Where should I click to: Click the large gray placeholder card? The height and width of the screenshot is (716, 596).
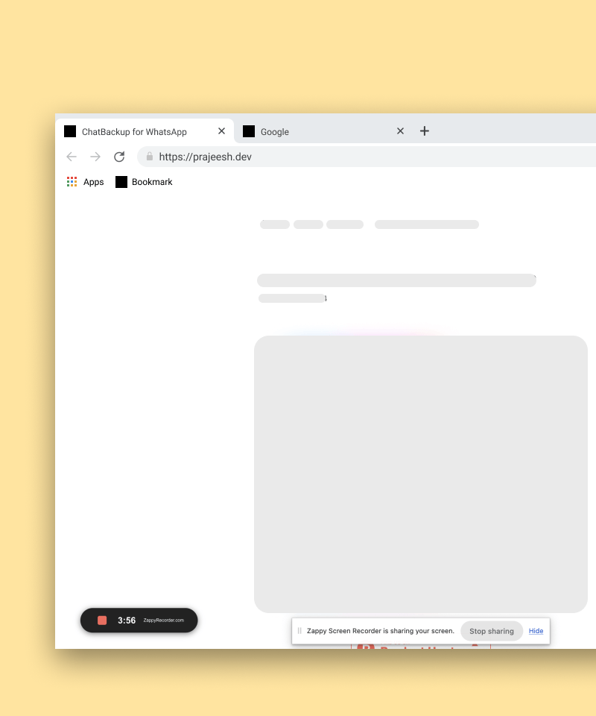pos(421,474)
